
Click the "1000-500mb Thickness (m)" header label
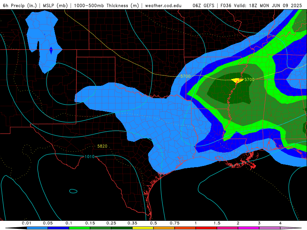(106, 5)
